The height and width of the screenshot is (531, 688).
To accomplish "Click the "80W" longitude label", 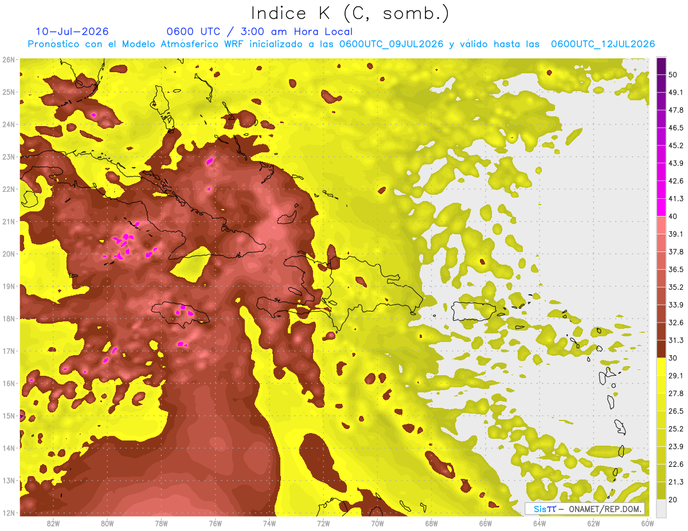I will click(x=107, y=524).
